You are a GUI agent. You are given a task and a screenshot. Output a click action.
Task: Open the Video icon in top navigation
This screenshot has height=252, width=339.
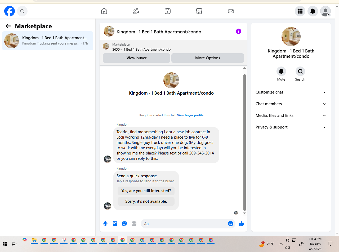pos(168,11)
